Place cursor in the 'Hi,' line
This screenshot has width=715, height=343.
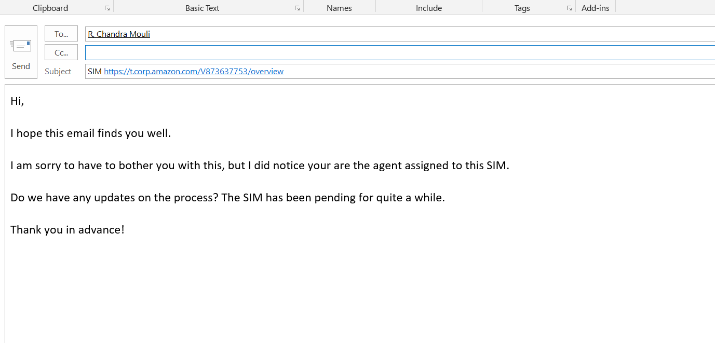point(17,101)
